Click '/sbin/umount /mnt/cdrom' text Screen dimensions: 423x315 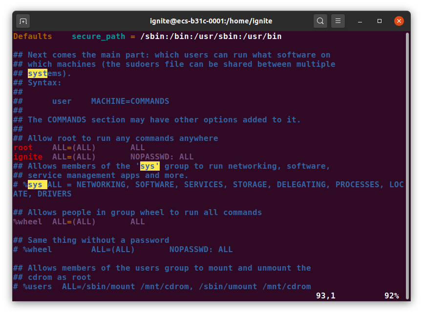[x=255, y=286]
